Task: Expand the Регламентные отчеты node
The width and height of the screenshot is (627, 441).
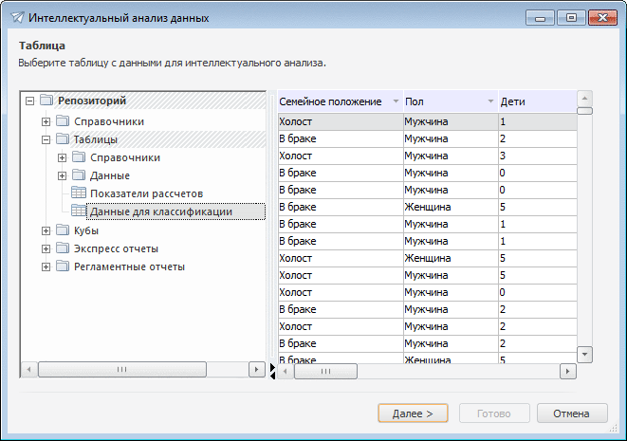Action: pyautogui.click(x=46, y=266)
